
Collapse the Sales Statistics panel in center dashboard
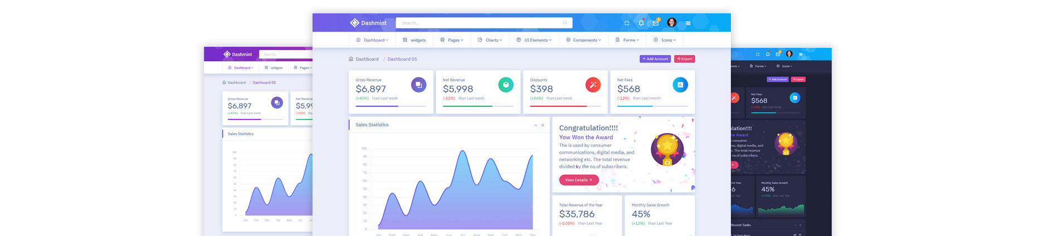535,125
